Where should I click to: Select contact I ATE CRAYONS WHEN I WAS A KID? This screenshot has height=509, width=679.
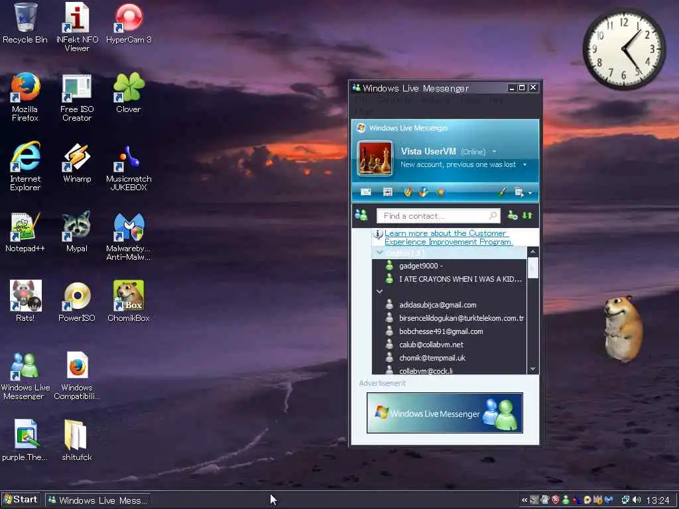click(449, 279)
